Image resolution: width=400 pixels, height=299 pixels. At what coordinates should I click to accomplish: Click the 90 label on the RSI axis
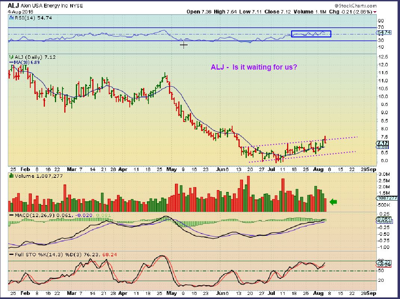click(381, 21)
